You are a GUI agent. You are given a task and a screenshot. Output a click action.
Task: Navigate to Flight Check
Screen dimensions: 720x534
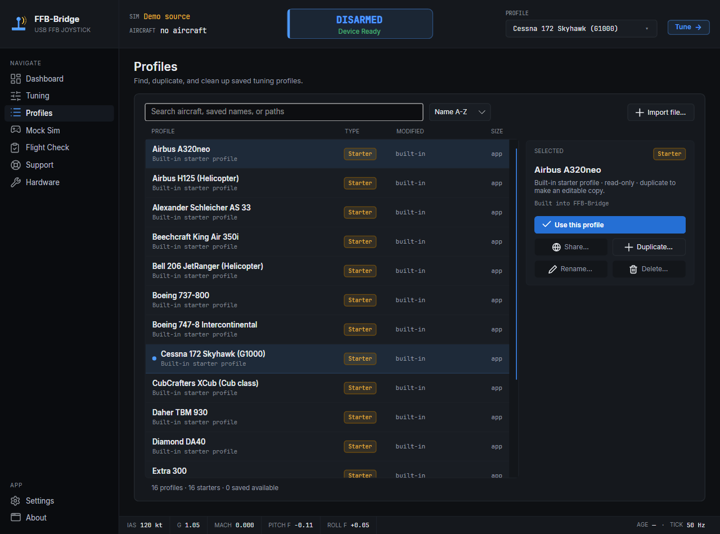point(59,147)
